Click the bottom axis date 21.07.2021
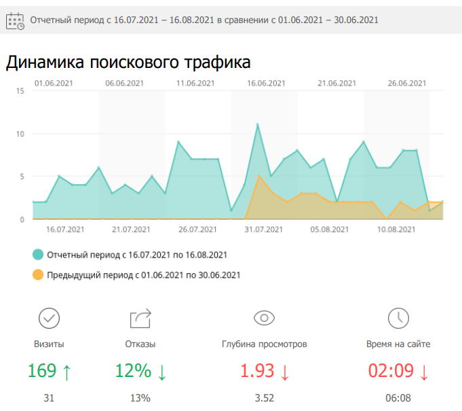This screenshot has width=462, height=411. point(131,230)
